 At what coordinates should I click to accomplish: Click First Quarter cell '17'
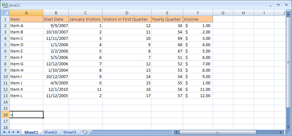point(127,96)
